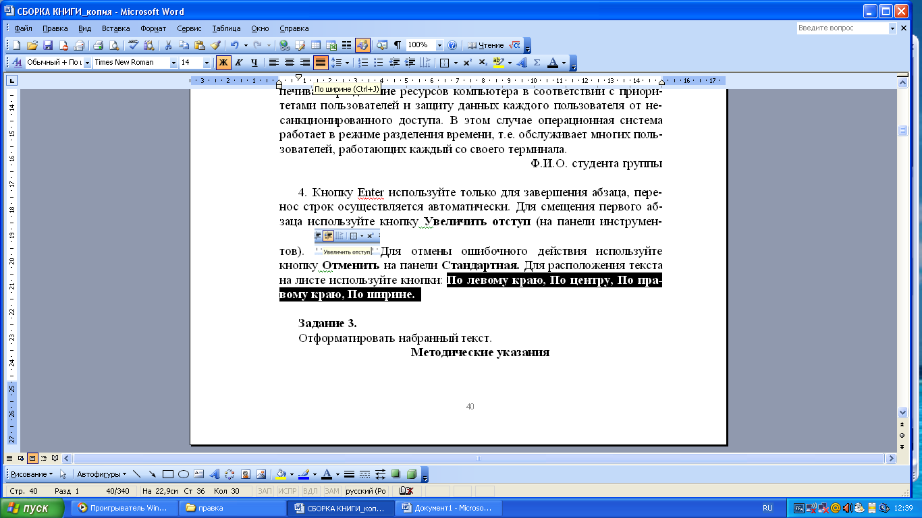Align text to the left
This screenshot has width=922, height=518.
274,62
